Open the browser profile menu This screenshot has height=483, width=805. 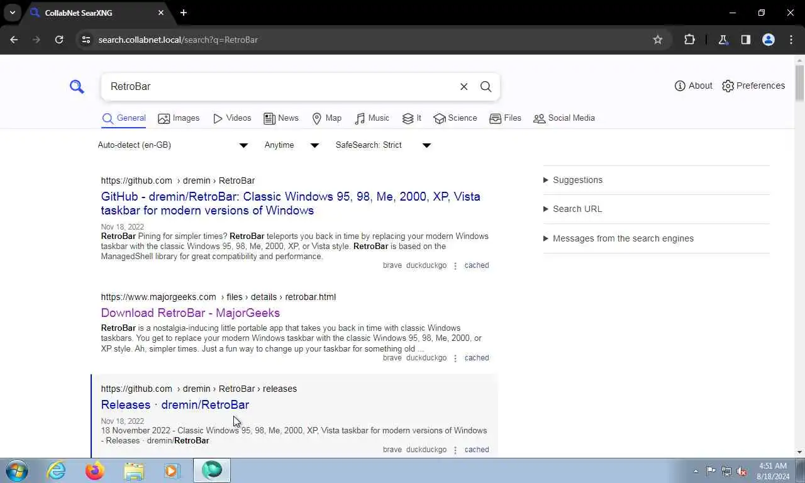pyautogui.click(x=769, y=40)
